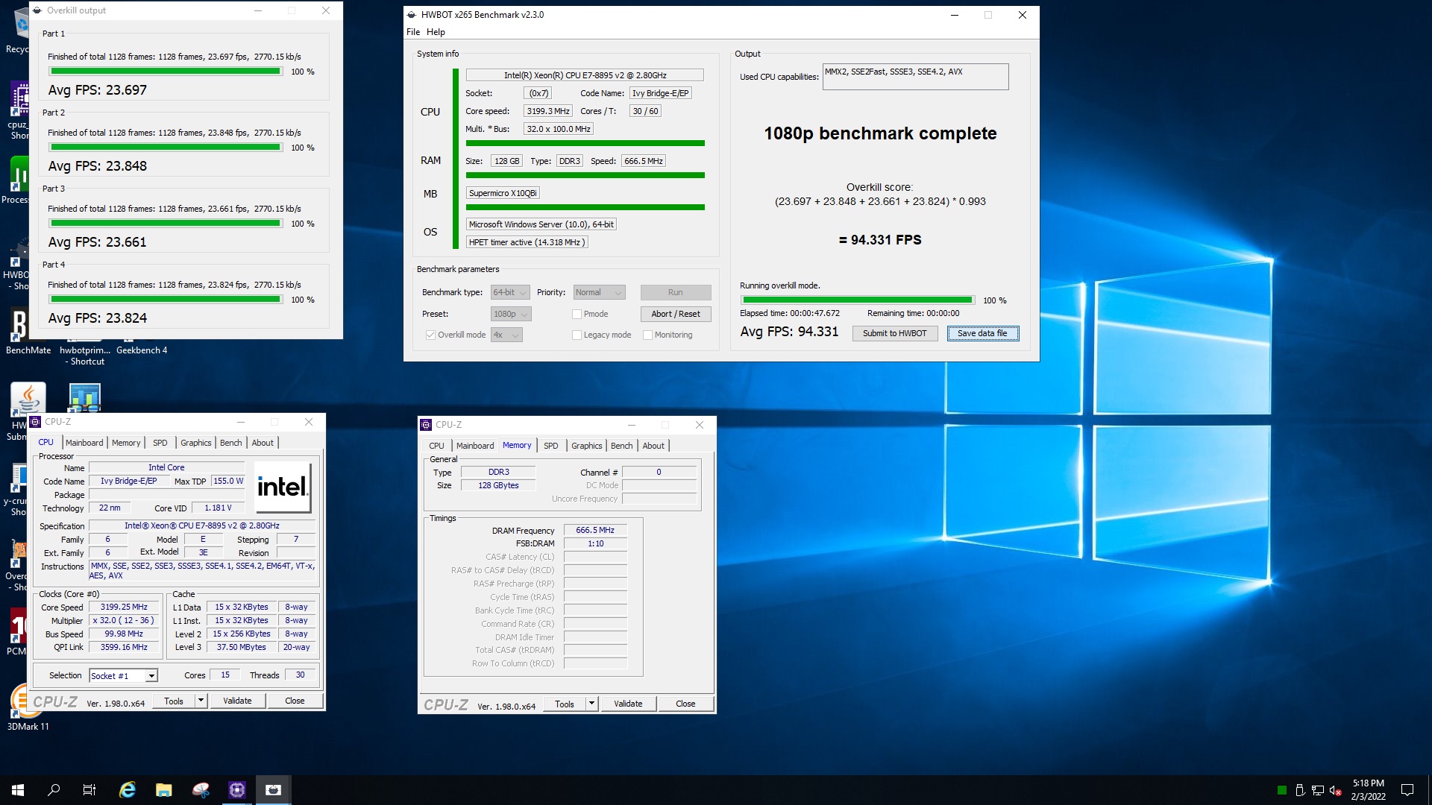This screenshot has width=1432, height=805.
Task: Click Submit to HWBOT button
Action: [894, 333]
